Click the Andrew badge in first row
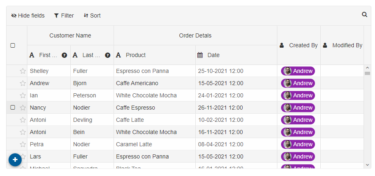This screenshot has height=176, width=375. (x=298, y=71)
